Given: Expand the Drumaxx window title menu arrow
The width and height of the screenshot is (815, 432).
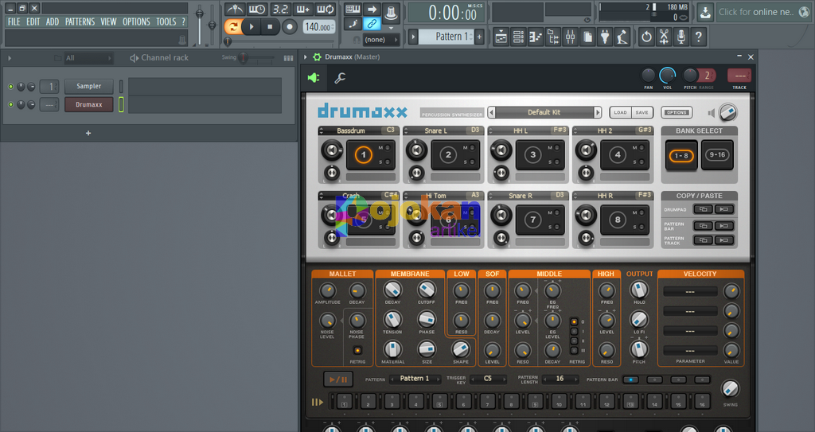Looking at the screenshot, I should point(306,56).
